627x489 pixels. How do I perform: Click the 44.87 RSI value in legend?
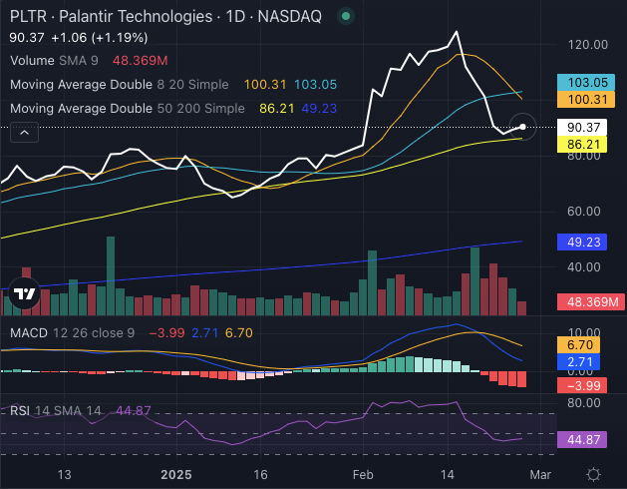click(134, 410)
